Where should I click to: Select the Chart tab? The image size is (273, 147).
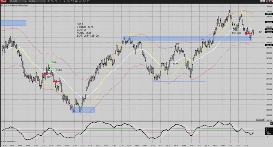3,1
